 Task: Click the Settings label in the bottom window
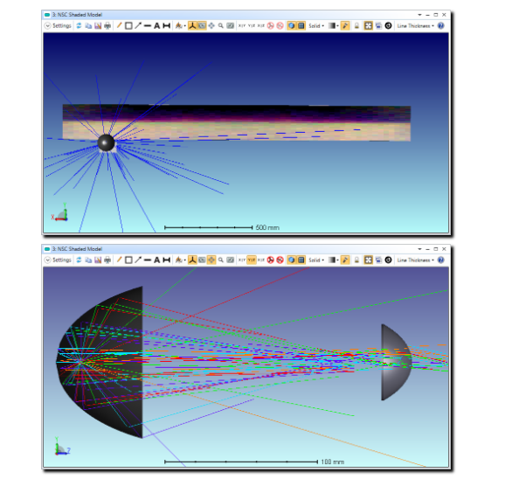[x=62, y=260]
